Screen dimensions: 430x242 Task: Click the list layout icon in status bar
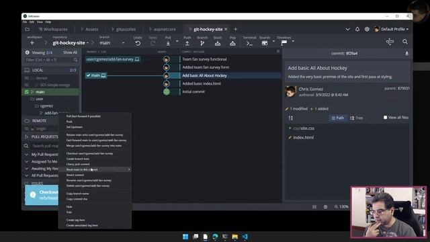tap(314, 207)
